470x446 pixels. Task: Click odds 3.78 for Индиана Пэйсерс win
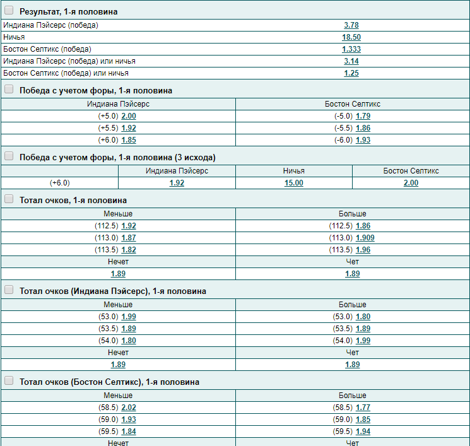point(351,25)
